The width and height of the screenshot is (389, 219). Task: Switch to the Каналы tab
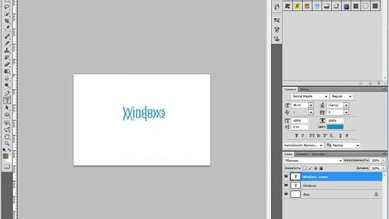[x=302, y=154]
